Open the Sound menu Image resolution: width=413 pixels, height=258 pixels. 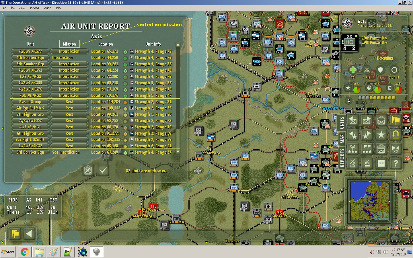point(47,8)
